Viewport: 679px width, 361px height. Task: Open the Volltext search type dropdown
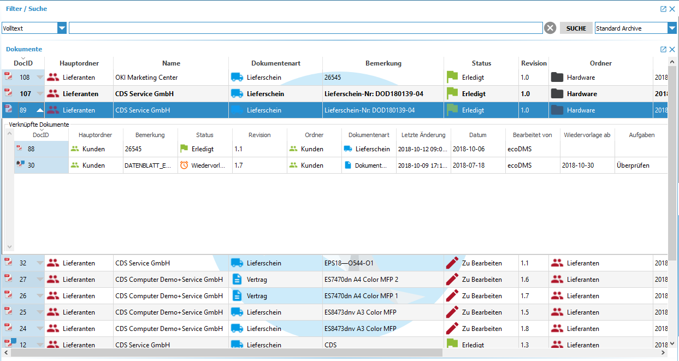(62, 28)
